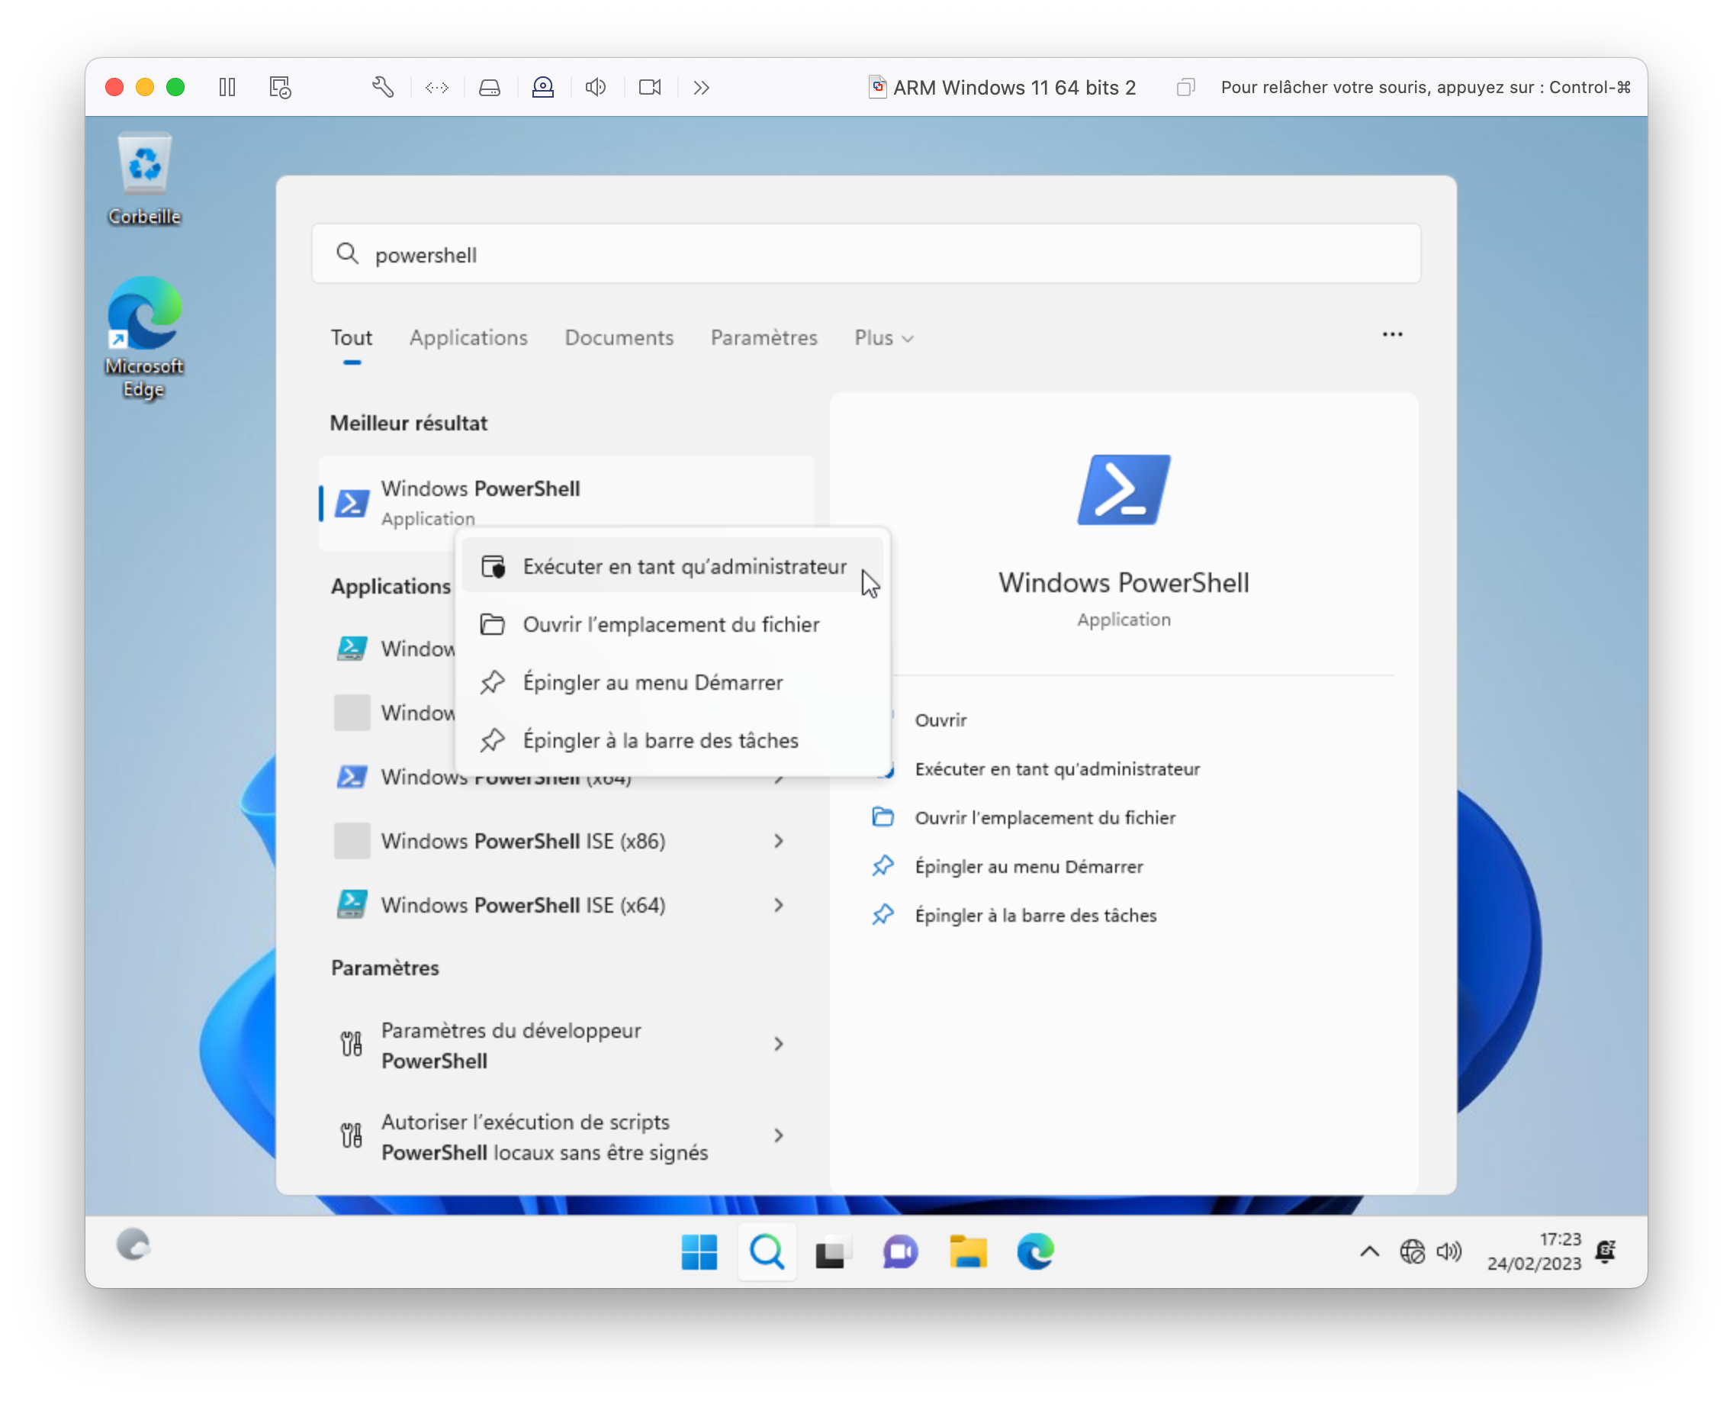The image size is (1733, 1401).
Task: Open the Windows Start button
Action: point(699,1251)
